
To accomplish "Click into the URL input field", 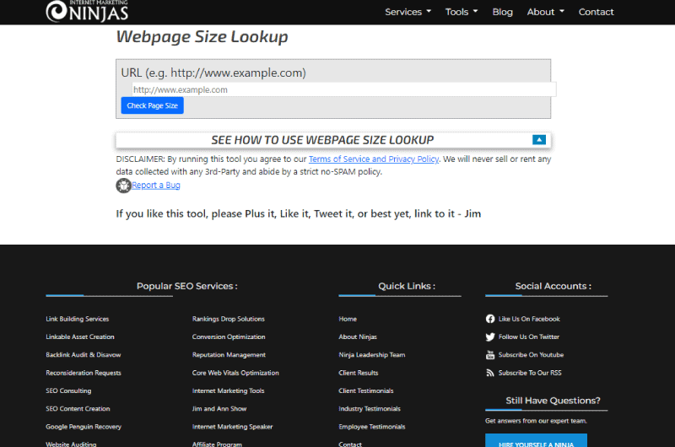I will [x=344, y=89].
